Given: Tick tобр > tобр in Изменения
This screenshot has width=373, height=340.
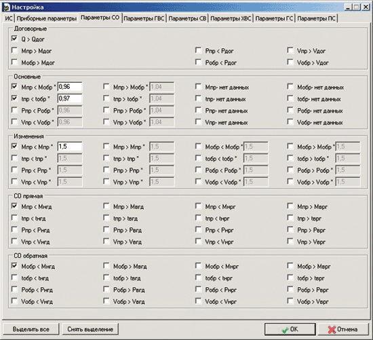Looking at the screenshot, I should coord(290,158).
